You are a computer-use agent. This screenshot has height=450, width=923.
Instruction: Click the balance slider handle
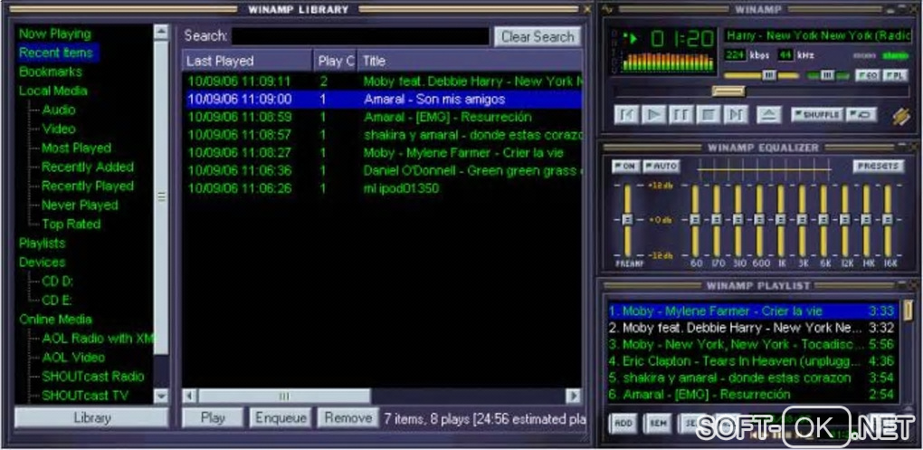coord(827,75)
